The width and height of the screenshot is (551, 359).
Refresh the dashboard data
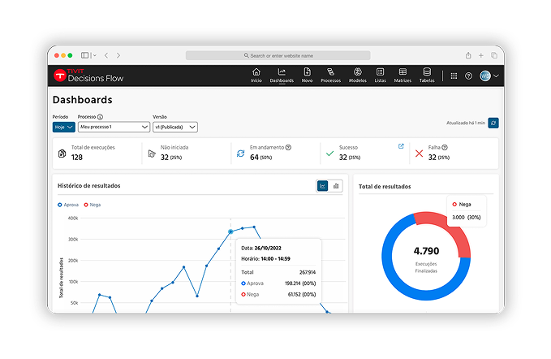(x=493, y=123)
